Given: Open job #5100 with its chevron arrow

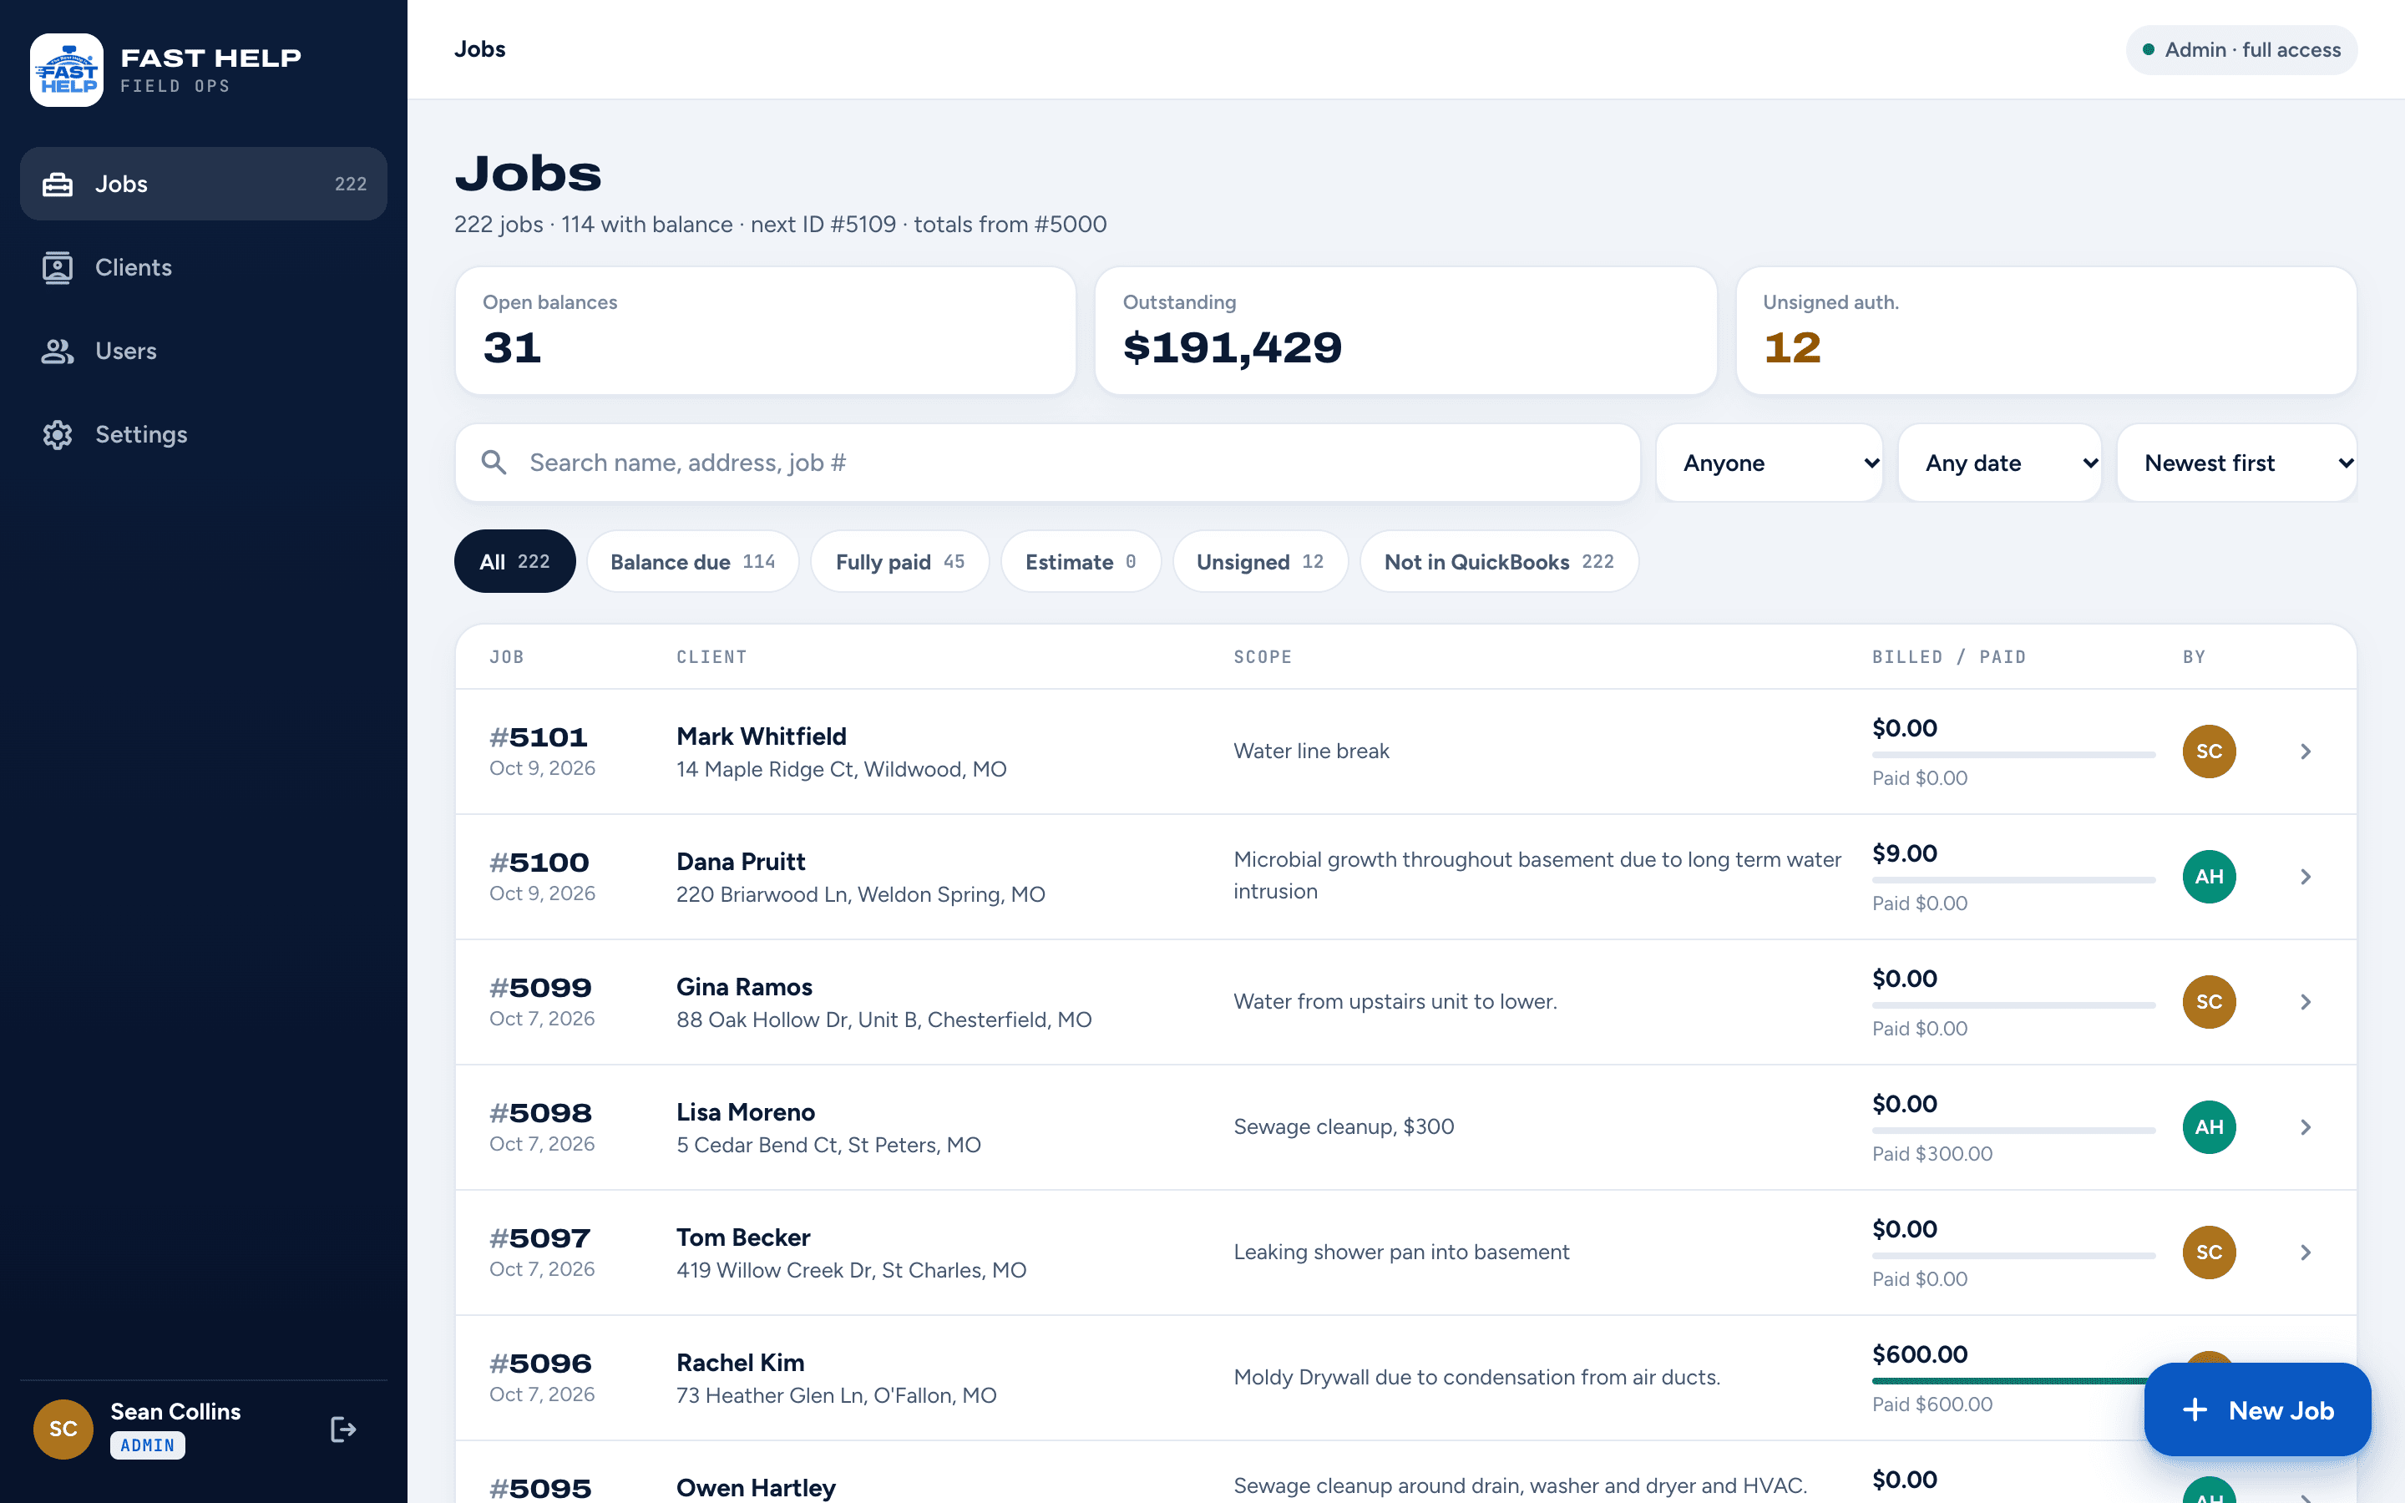Looking at the screenshot, I should pos(2306,877).
